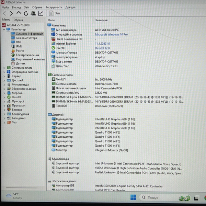Open the Windows Start button
This screenshot has height=206, width=206.
click(x=133, y=197)
